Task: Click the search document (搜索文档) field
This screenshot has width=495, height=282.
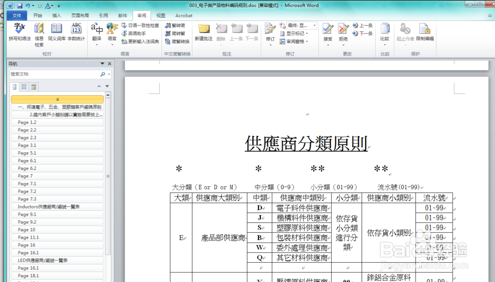Action: coord(54,74)
